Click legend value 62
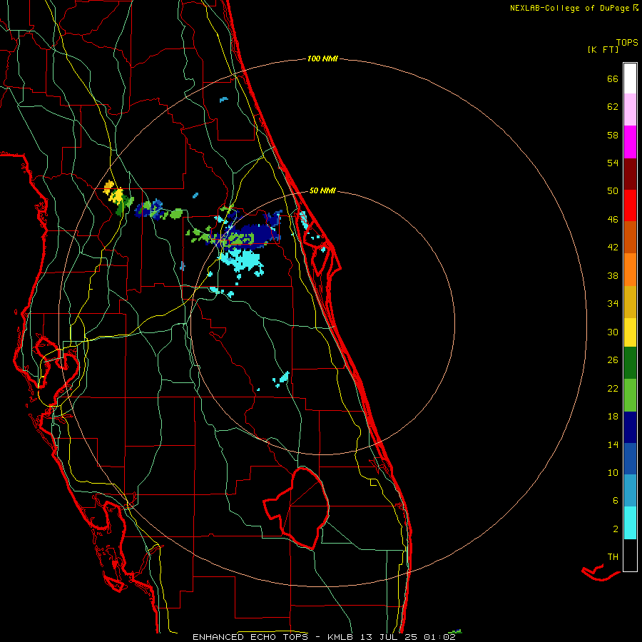 pyautogui.click(x=613, y=107)
